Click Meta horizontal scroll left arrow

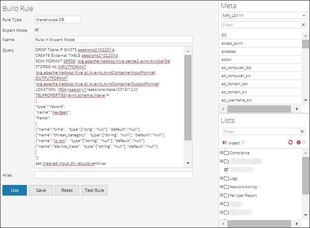click(x=223, y=109)
